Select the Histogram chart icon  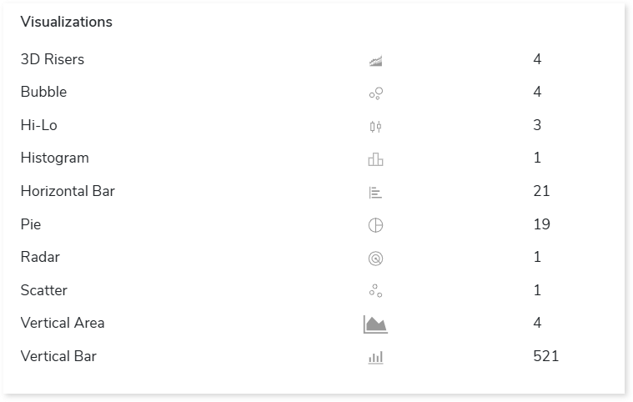[x=375, y=159]
